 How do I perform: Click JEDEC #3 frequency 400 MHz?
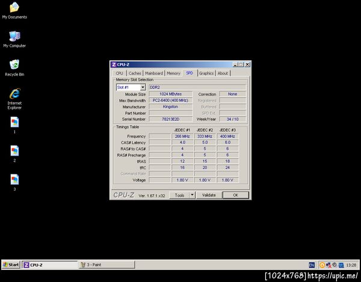pyautogui.click(x=227, y=136)
